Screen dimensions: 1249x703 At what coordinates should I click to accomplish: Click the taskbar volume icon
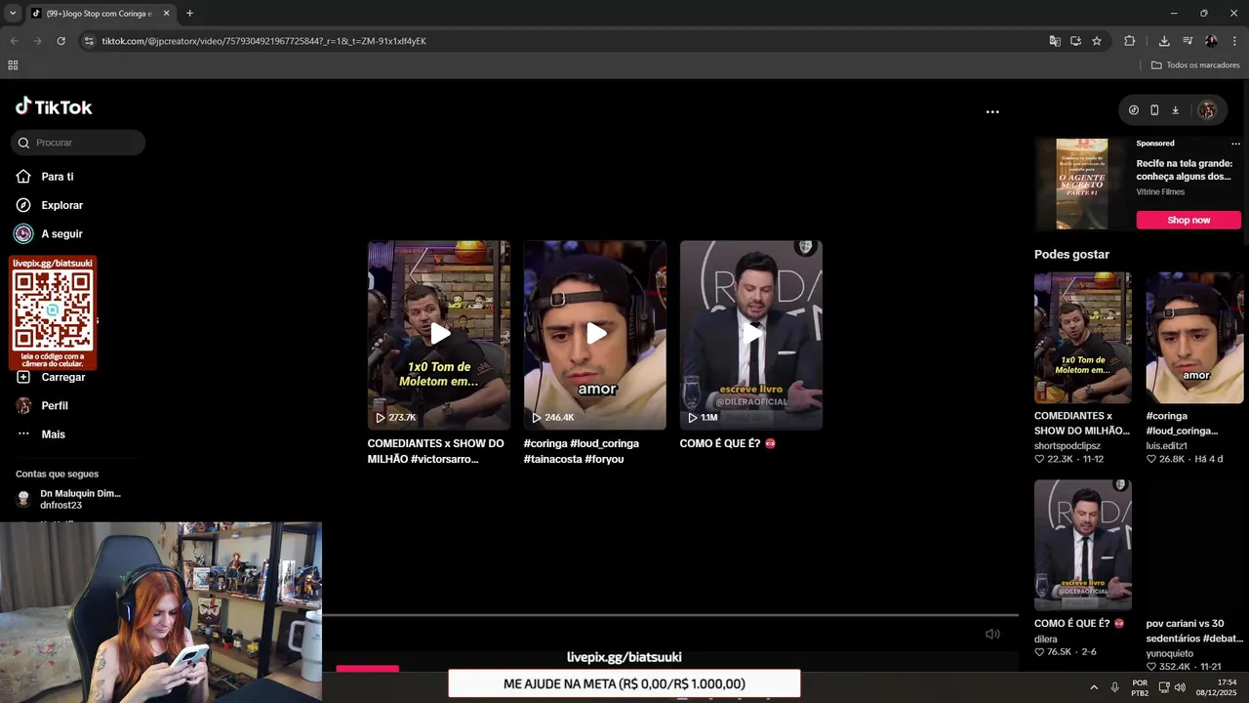1180,687
